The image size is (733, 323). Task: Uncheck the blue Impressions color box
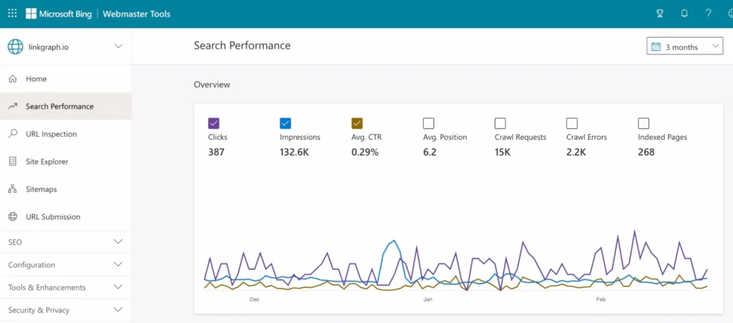pos(286,123)
